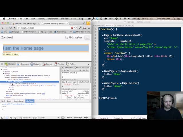183x137 pixels.
Task: Reload the localhost:3000 page
Action: [x=11, y=28]
